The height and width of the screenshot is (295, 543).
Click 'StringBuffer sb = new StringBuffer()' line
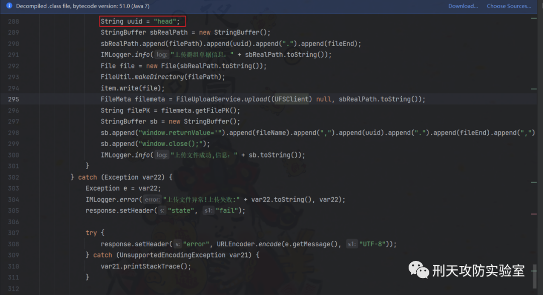tap(170, 121)
